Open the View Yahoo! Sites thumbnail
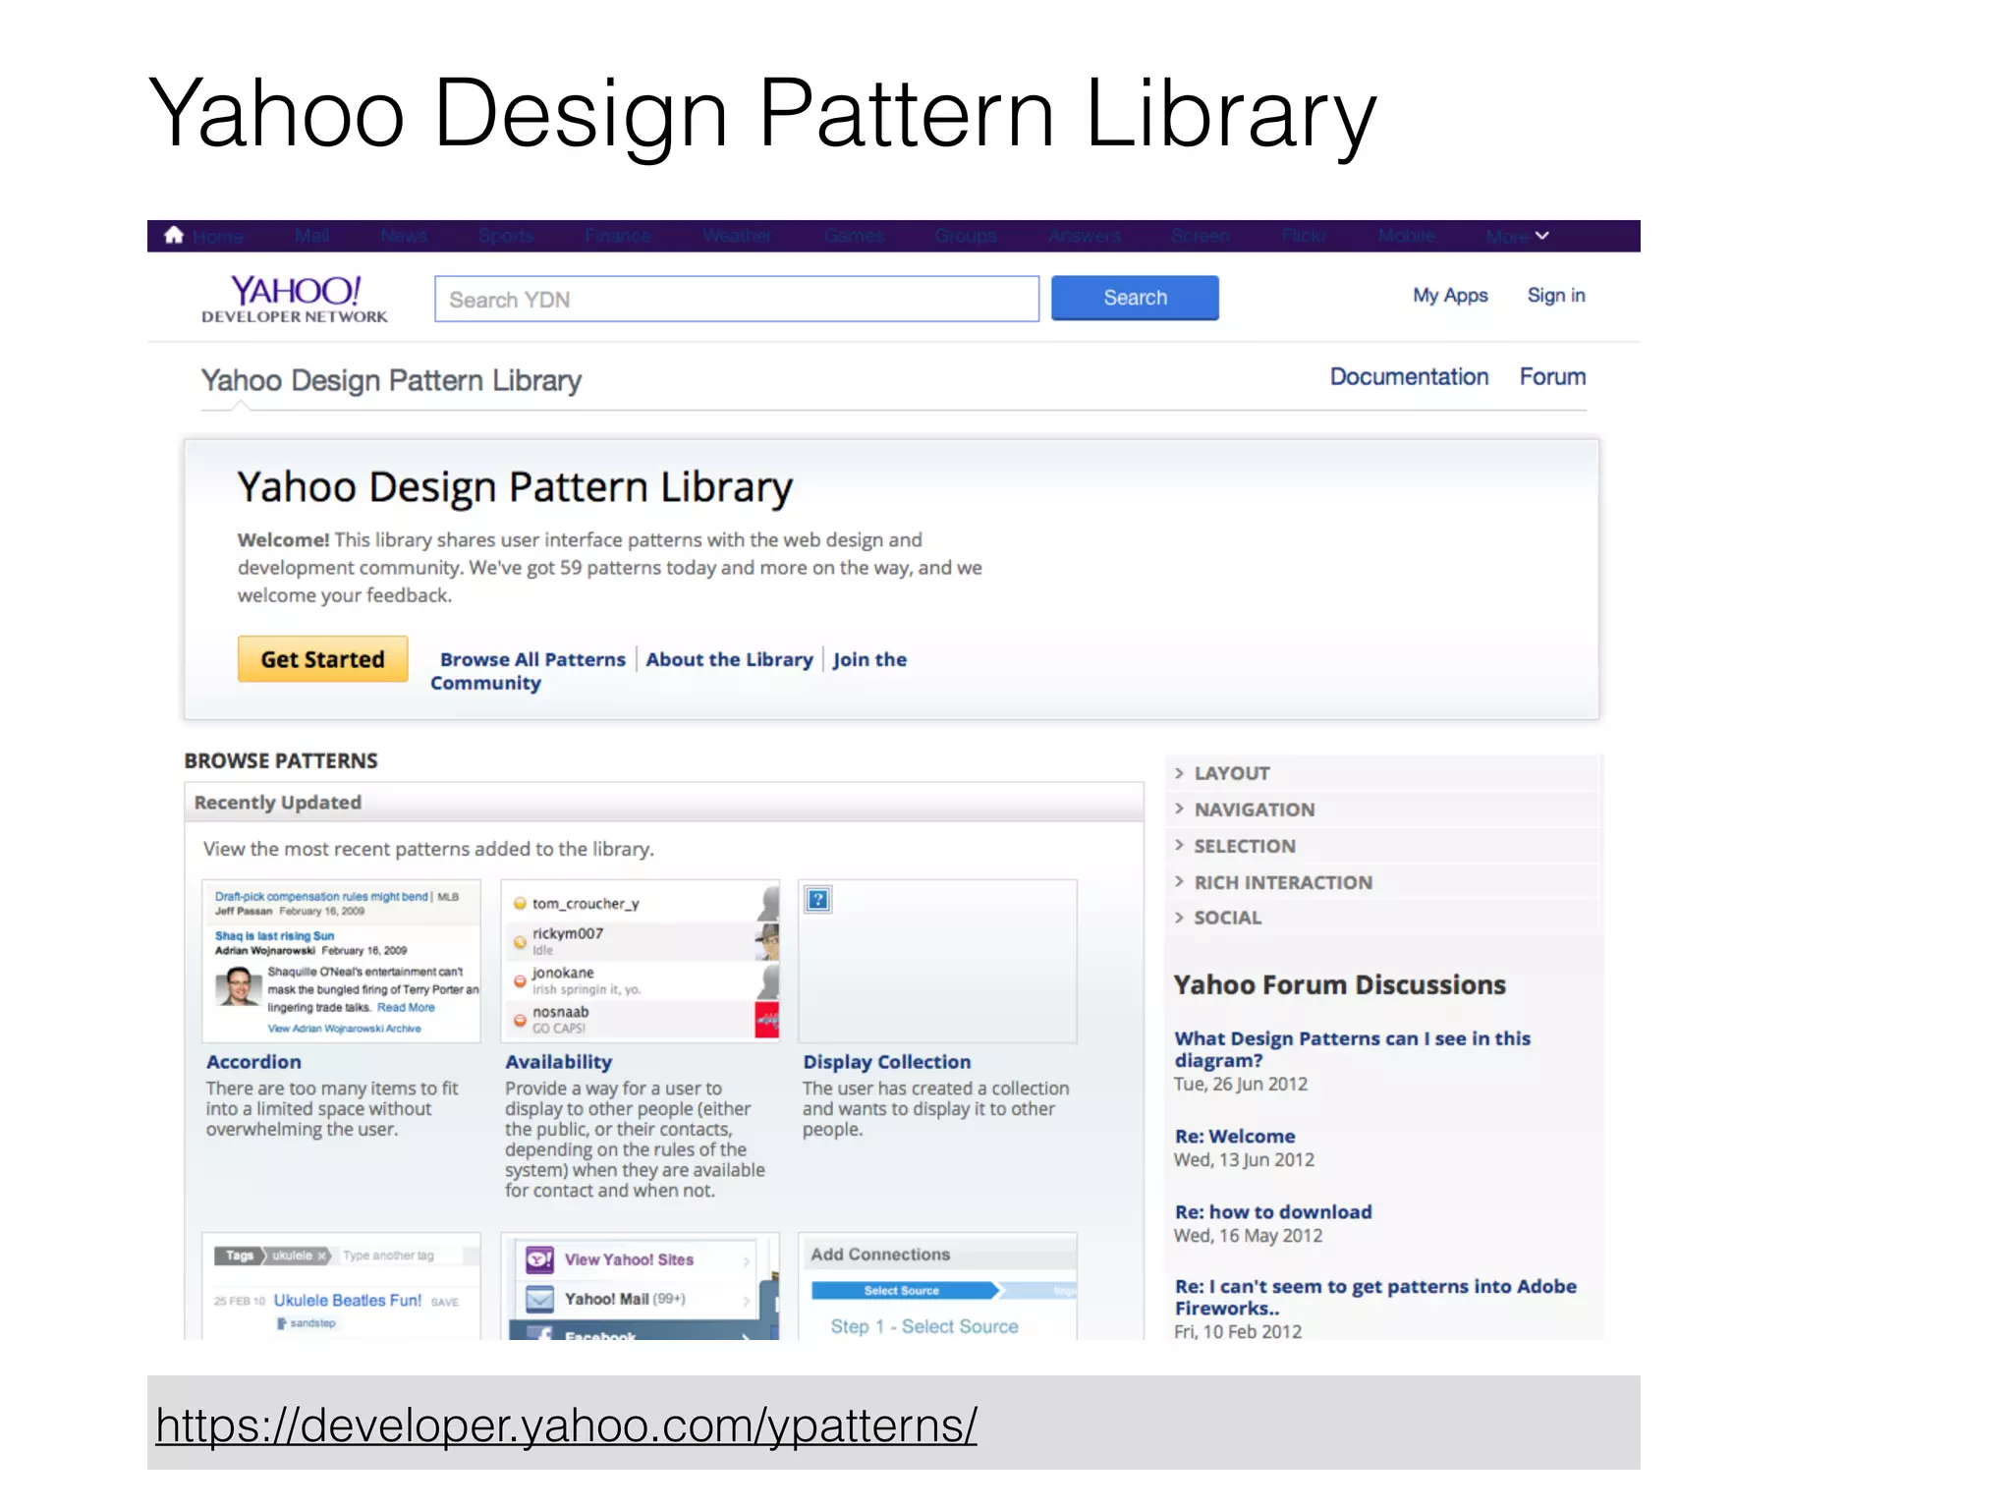The image size is (2012, 1509). click(640, 1286)
